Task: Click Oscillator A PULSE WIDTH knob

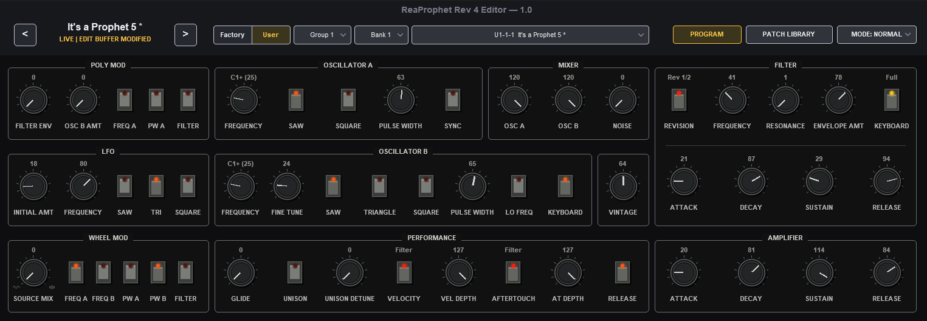Action: point(401,100)
